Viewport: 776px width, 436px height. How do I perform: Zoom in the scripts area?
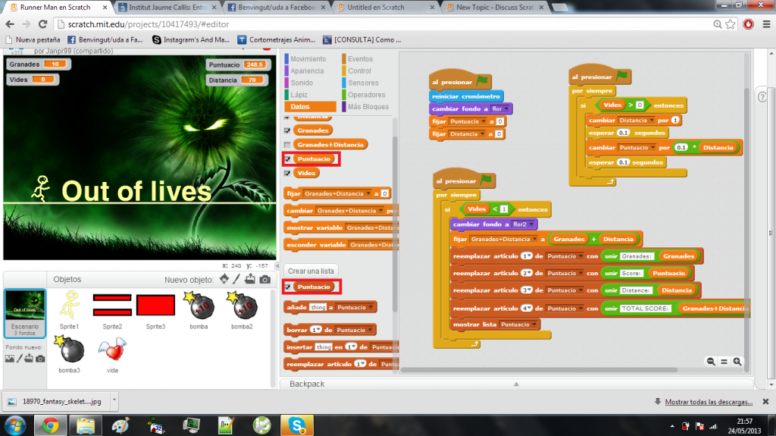pos(737,362)
